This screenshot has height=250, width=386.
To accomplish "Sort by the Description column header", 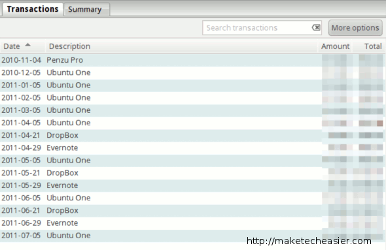I will coord(181,46).
